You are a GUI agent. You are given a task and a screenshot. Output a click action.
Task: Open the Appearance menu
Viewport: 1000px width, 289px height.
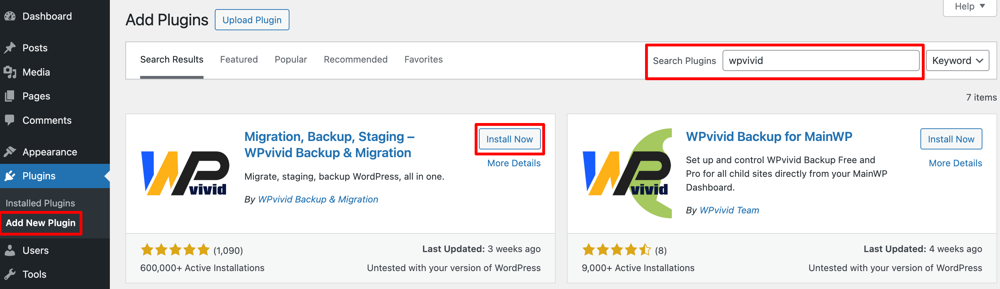point(55,152)
